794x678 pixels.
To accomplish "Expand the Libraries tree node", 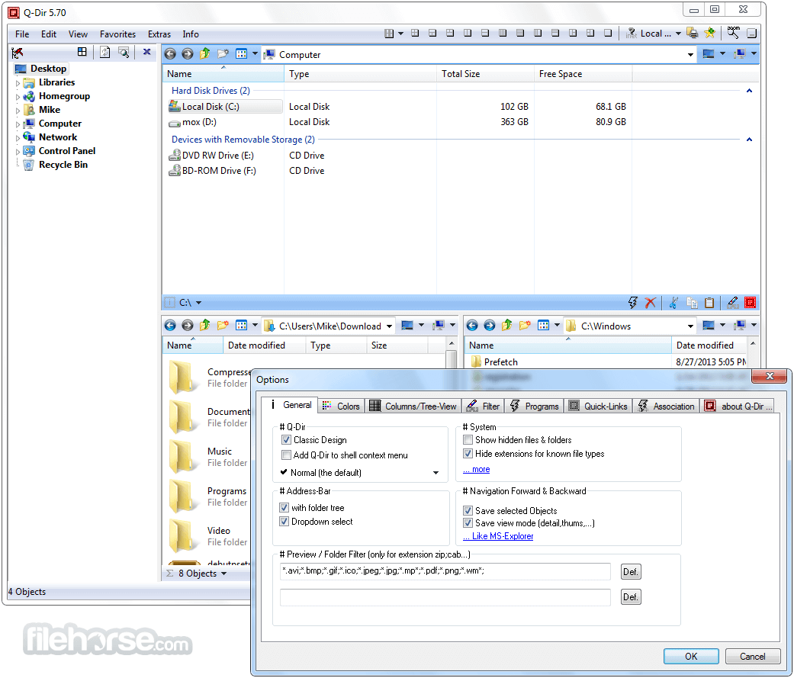I will [18, 83].
